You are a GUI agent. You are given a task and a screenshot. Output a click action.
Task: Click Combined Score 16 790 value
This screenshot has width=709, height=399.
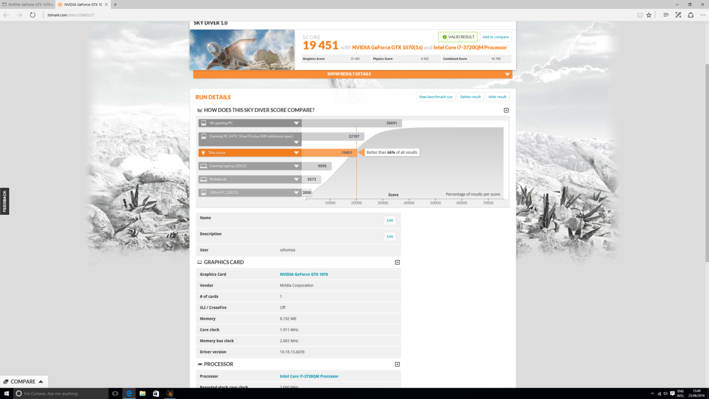pyautogui.click(x=496, y=59)
